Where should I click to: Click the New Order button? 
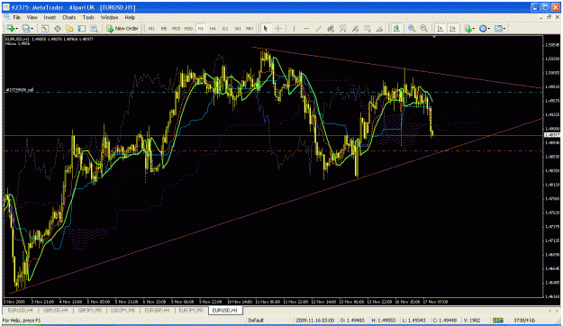point(123,28)
